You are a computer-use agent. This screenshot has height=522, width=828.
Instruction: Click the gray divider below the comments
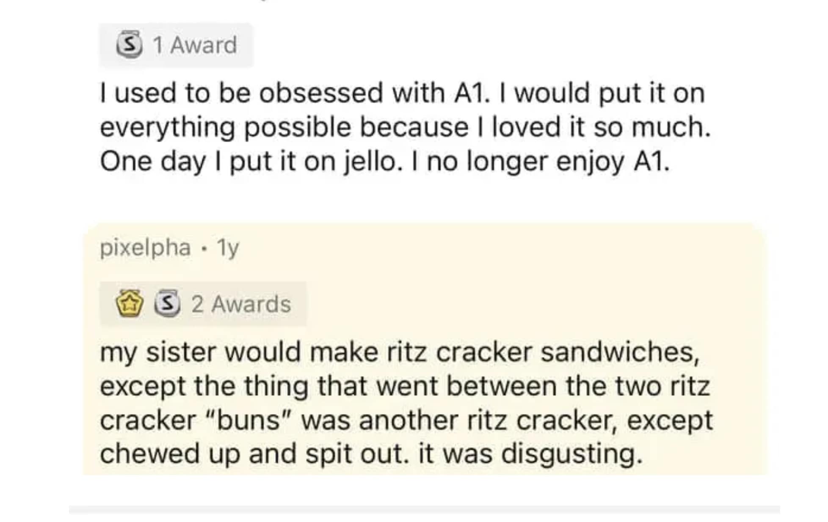pos(424,509)
